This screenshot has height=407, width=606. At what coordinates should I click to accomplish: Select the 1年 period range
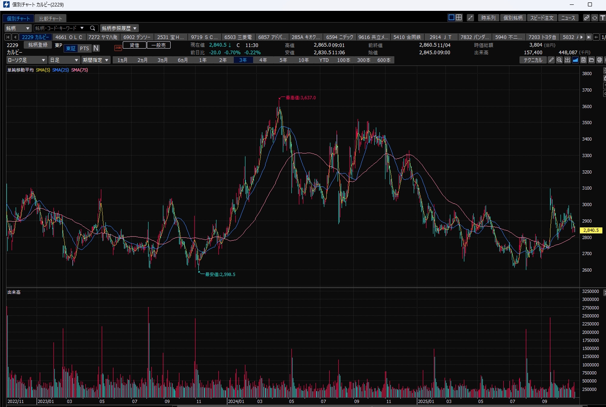203,60
